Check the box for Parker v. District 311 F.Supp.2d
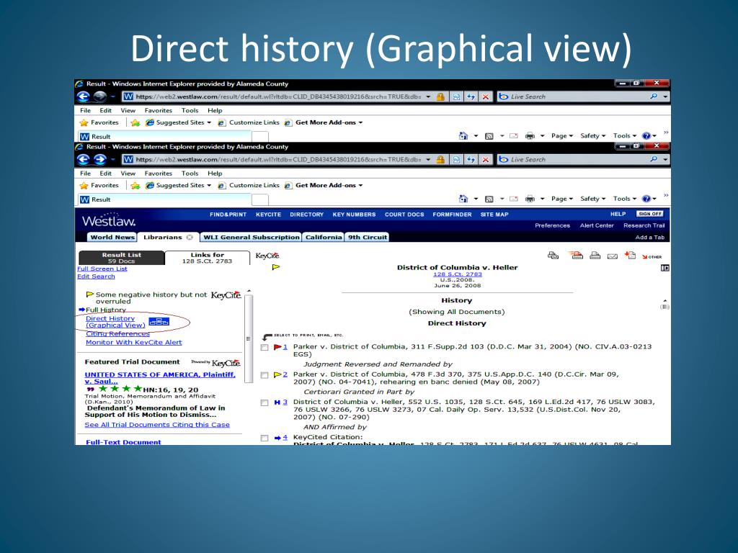Image resolution: width=738 pixels, height=553 pixels. click(264, 348)
